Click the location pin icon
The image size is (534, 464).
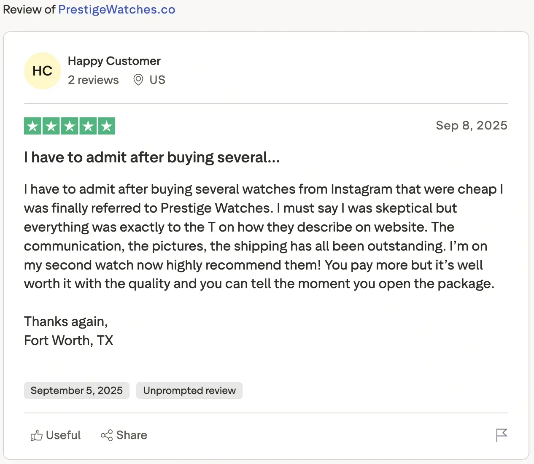pos(138,80)
